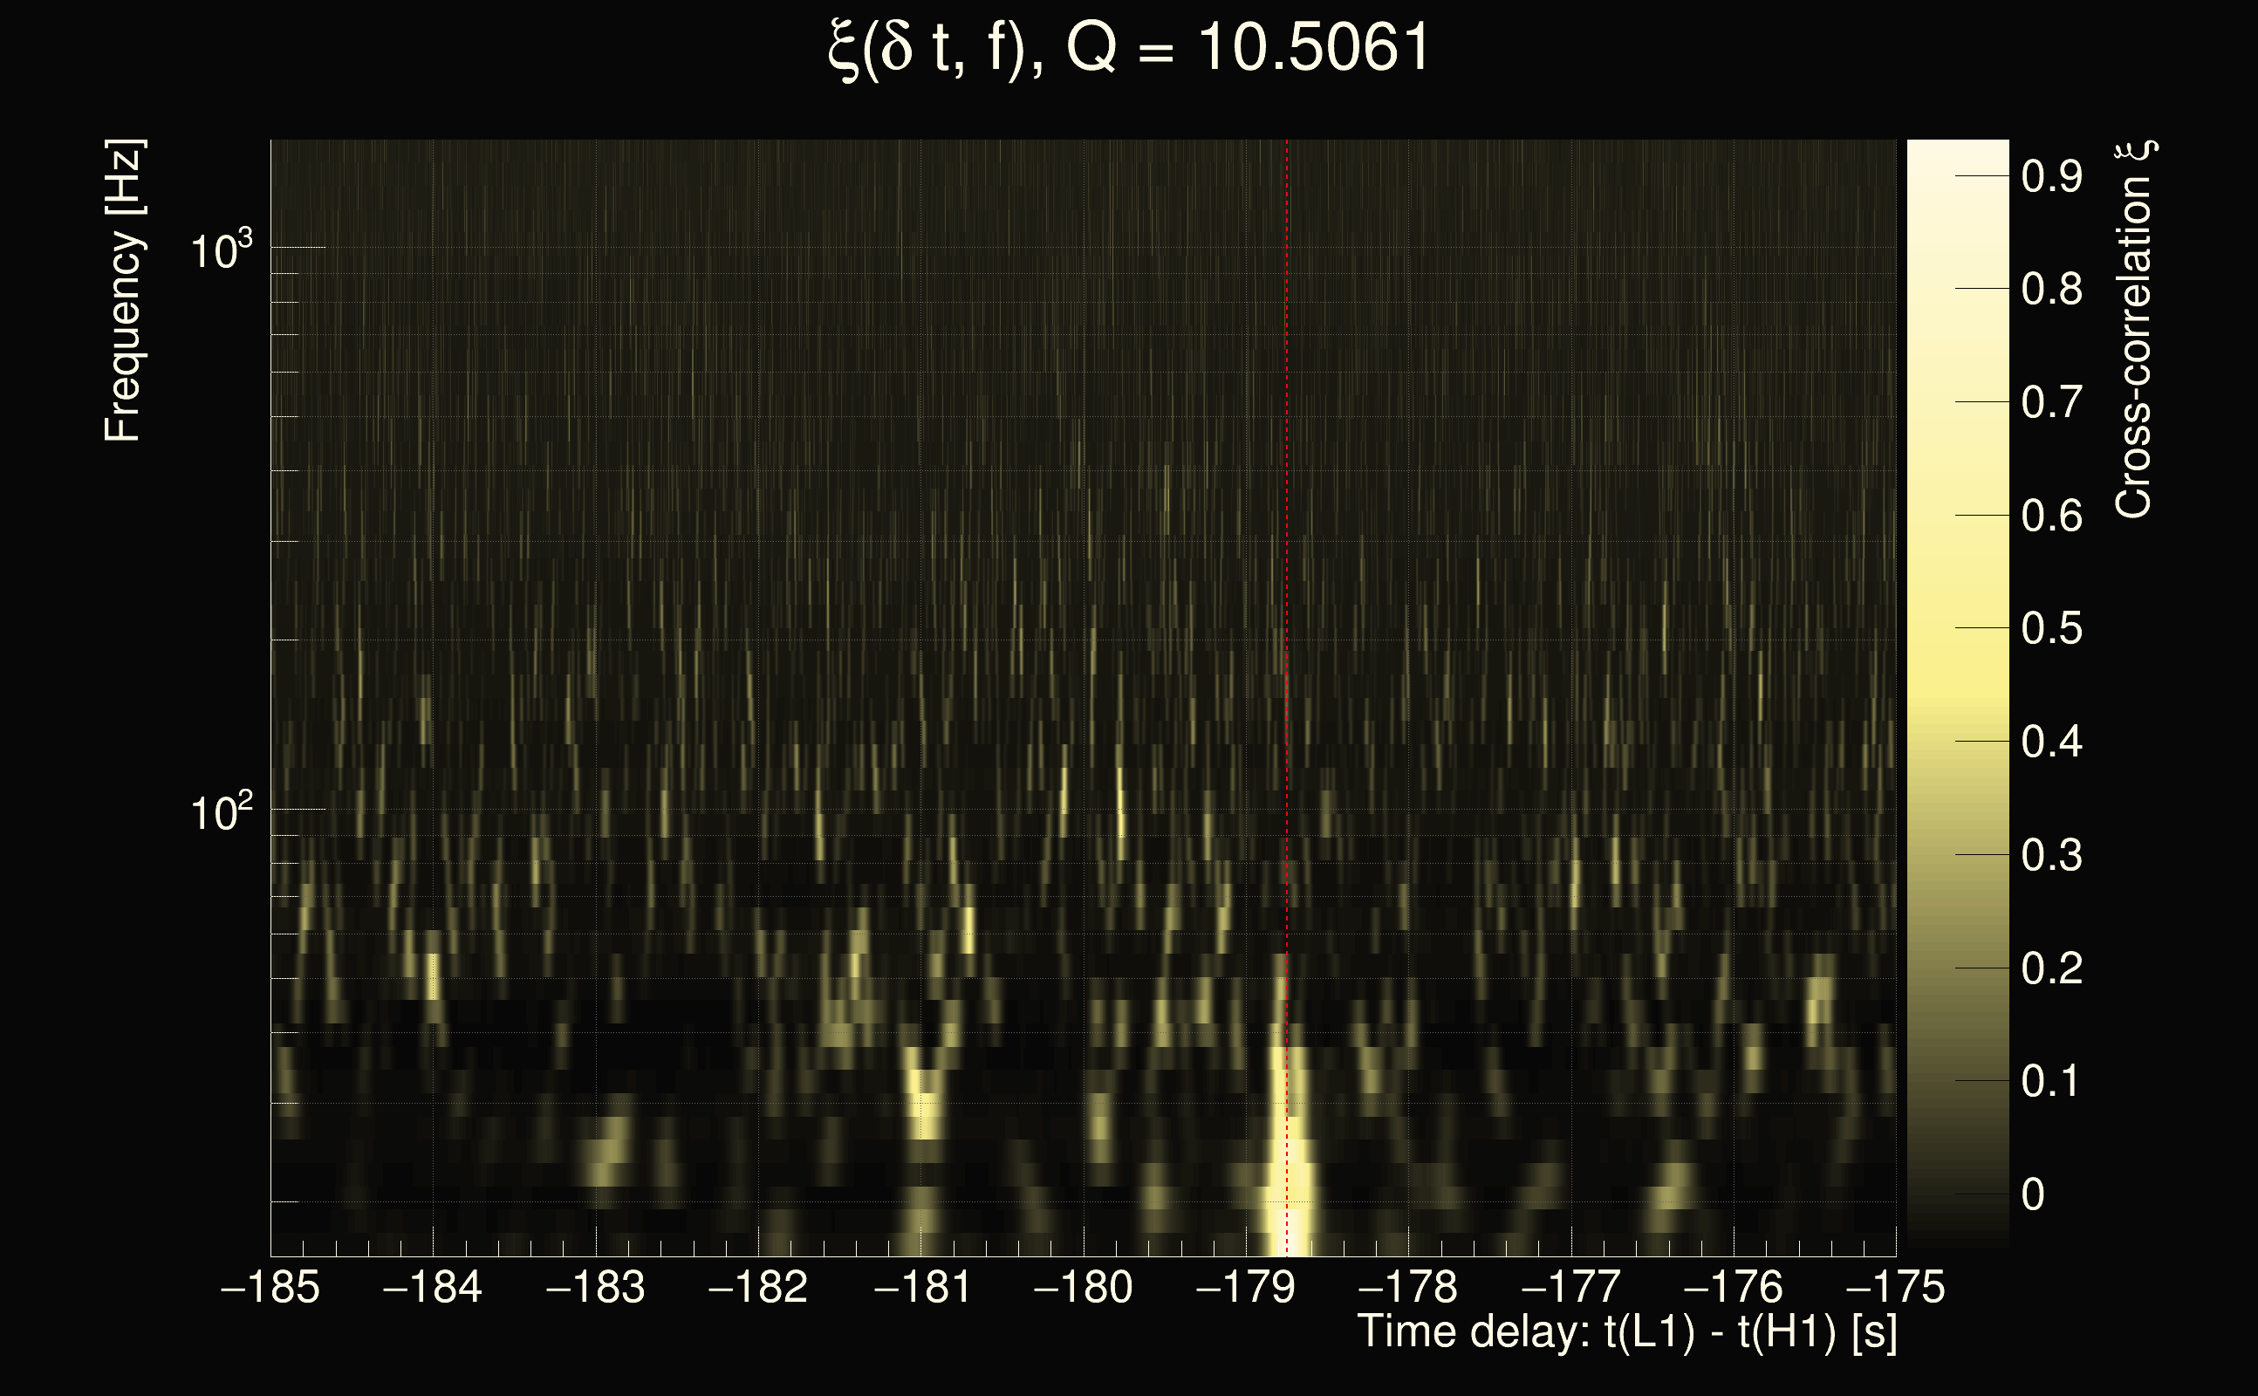This screenshot has width=2258, height=1396.
Task: Click the Time delay t(L1) - t(H1) axis title
Action: coord(1626,1332)
